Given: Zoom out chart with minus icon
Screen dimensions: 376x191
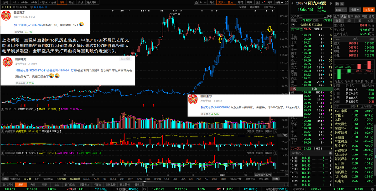Looking at the screenshot, I should pos(205,2).
